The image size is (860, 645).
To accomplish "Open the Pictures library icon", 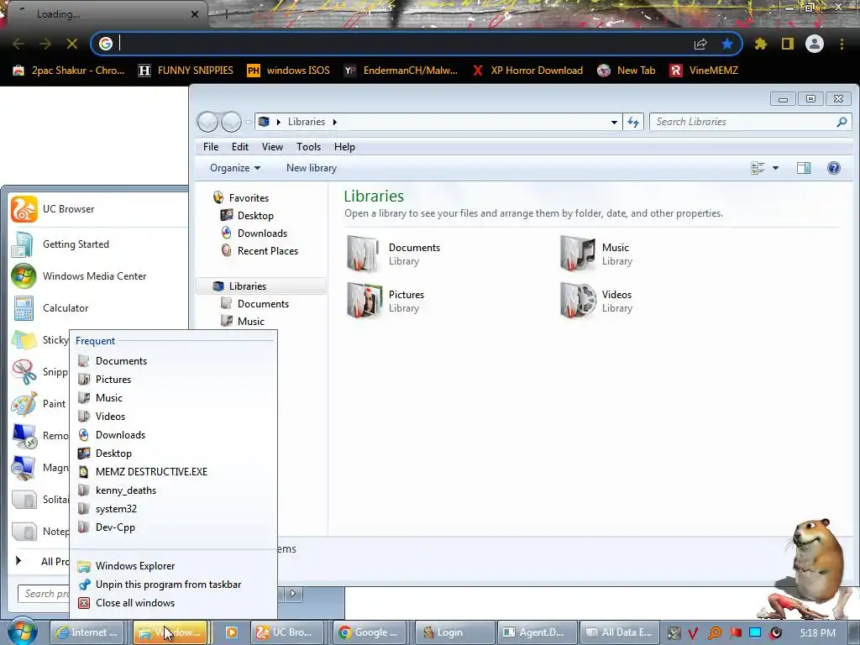I will (364, 301).
